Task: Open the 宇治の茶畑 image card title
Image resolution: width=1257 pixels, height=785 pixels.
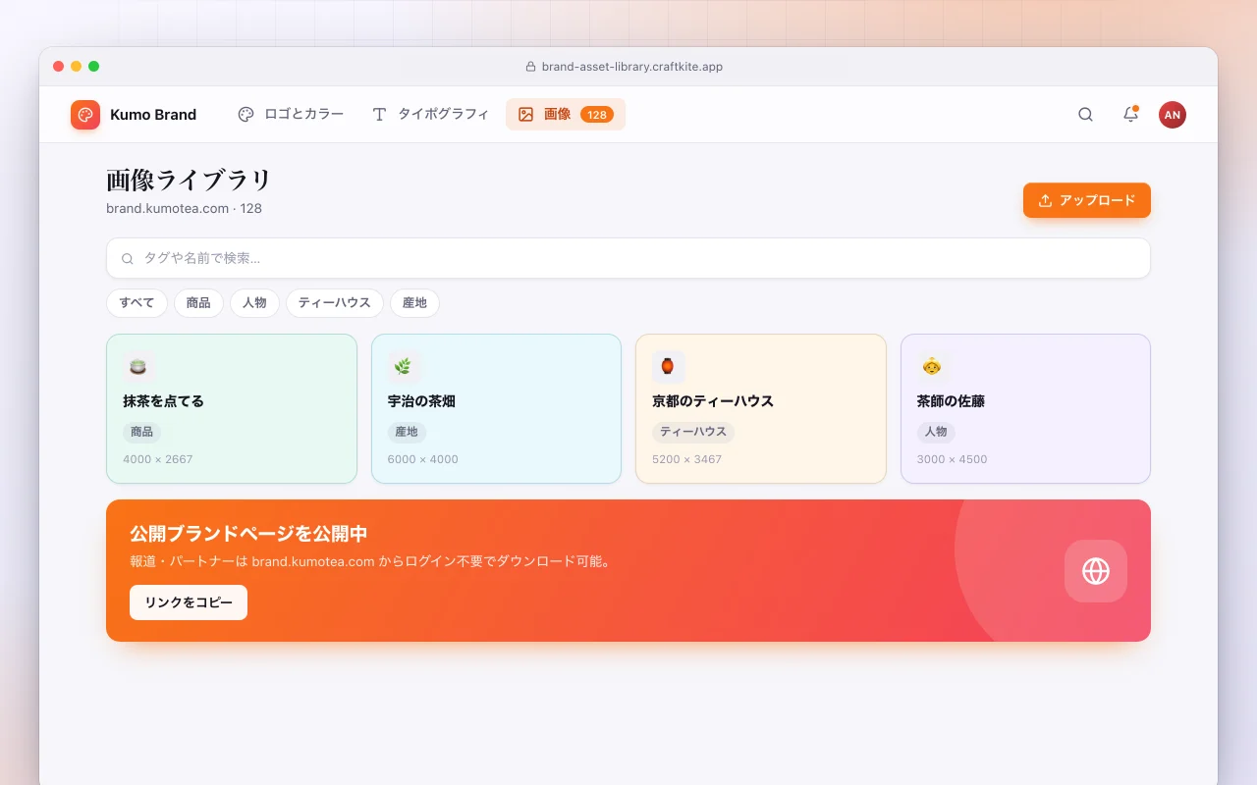Action: 421,401
